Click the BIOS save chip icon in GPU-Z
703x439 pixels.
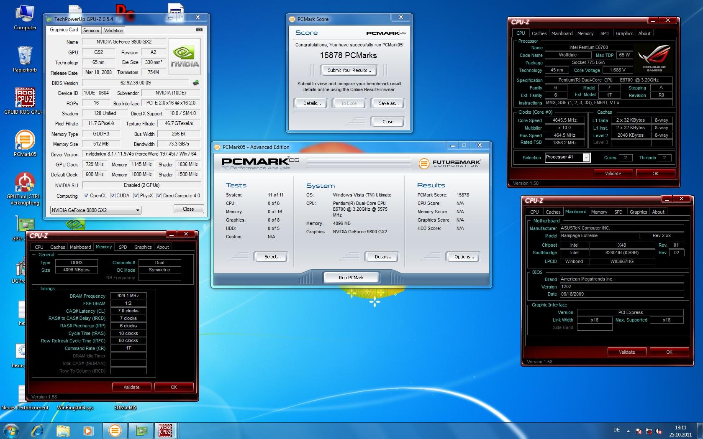coord(195,83)
